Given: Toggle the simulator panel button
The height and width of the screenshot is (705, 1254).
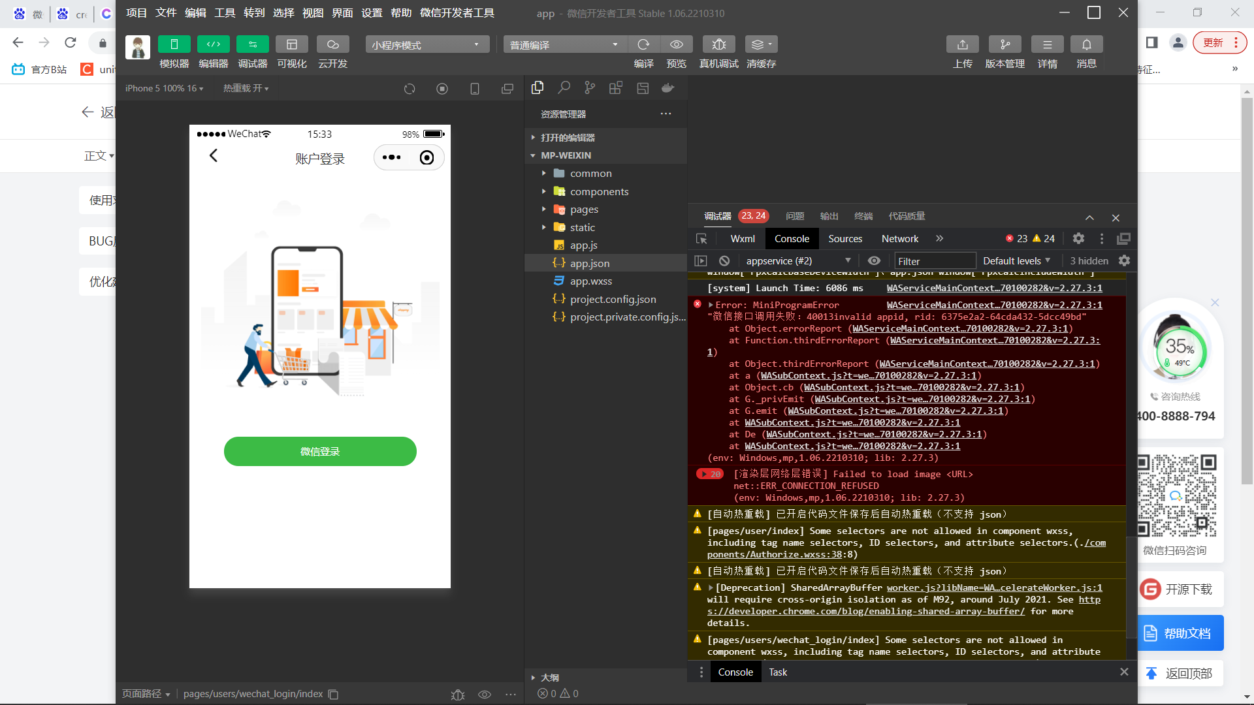Looking at the screenshot, I should tap(174, 44).
